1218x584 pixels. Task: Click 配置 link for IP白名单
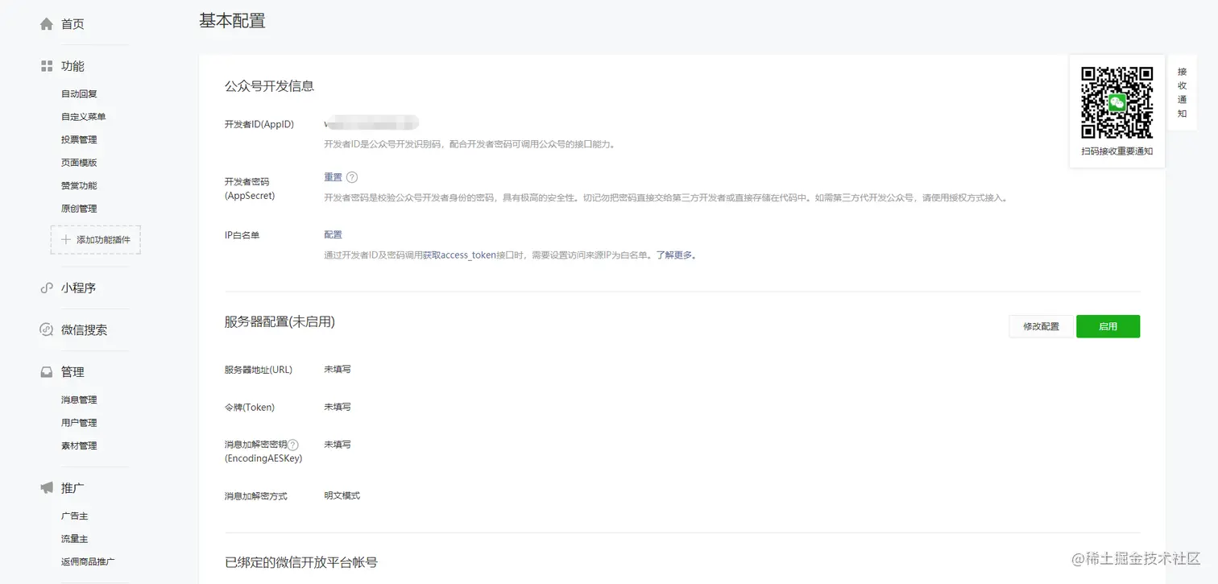333,234
